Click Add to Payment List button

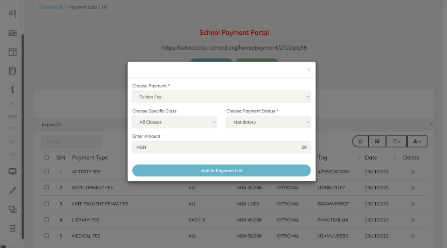(x=221, y=170)
